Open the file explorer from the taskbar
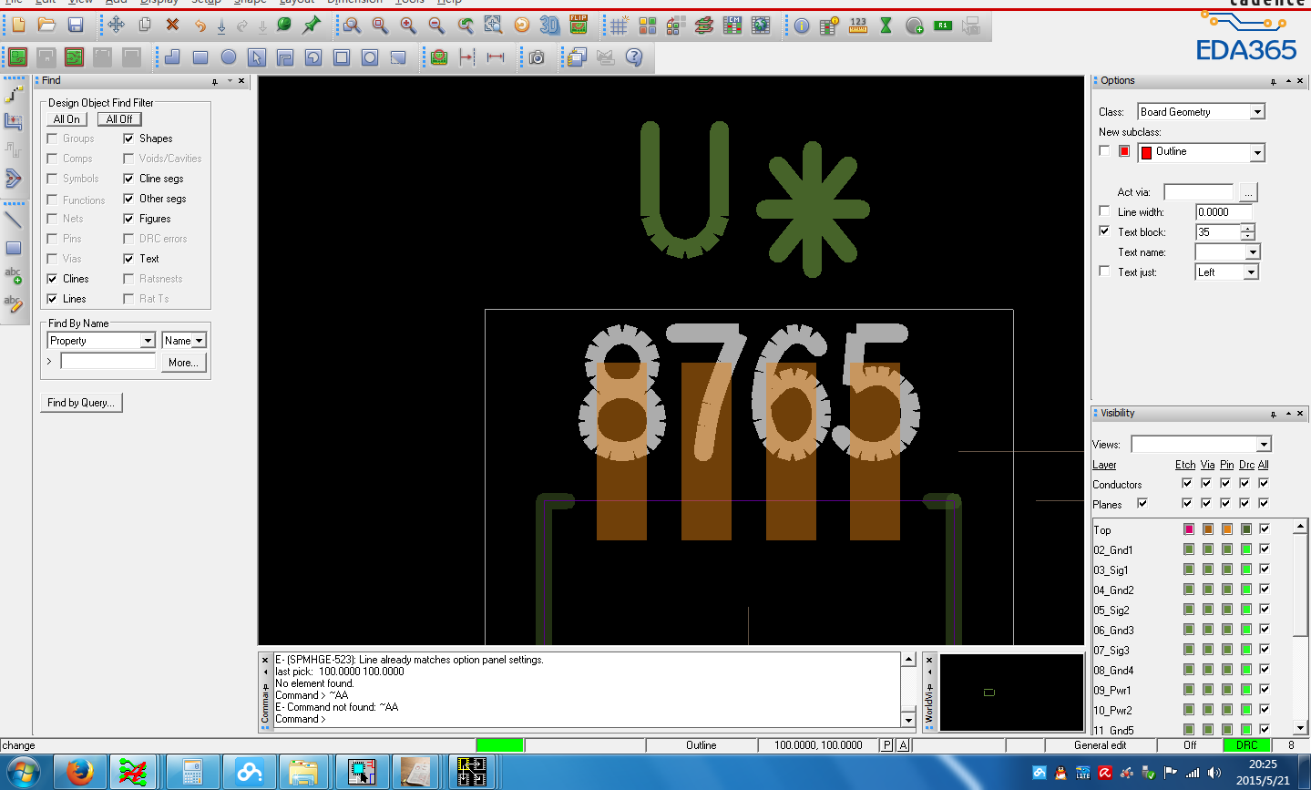Screen dimensions: 1311x790 click(x=303, y=773)
